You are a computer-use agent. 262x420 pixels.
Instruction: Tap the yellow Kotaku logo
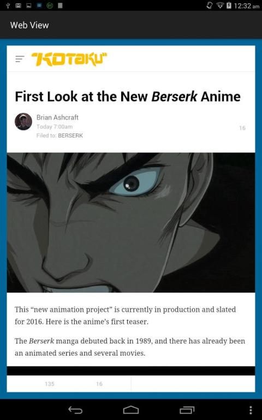pos(69,59)
